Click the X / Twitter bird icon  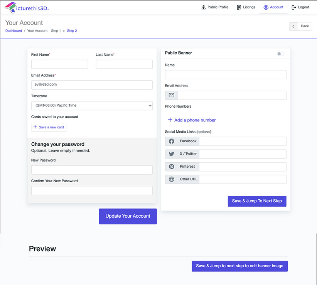(x=172, y=154)
